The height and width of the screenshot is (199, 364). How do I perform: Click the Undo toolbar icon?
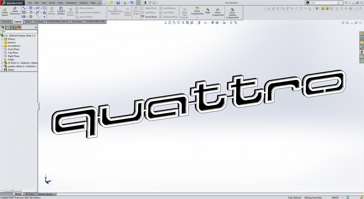tap(132, 3)
